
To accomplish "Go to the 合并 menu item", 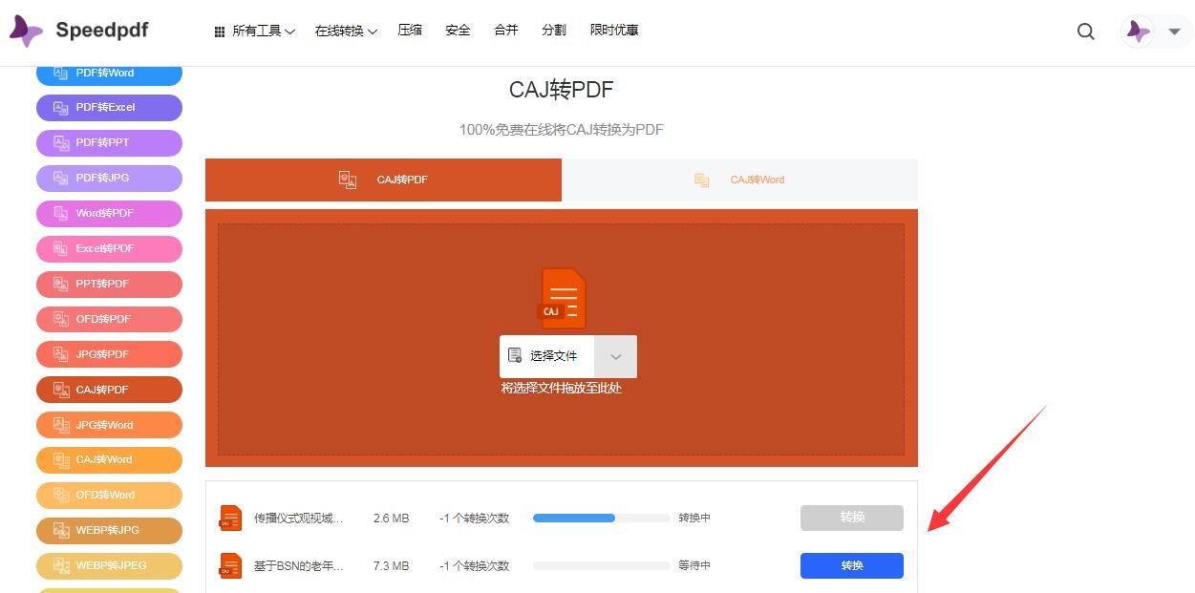I will tap(506, 31).
